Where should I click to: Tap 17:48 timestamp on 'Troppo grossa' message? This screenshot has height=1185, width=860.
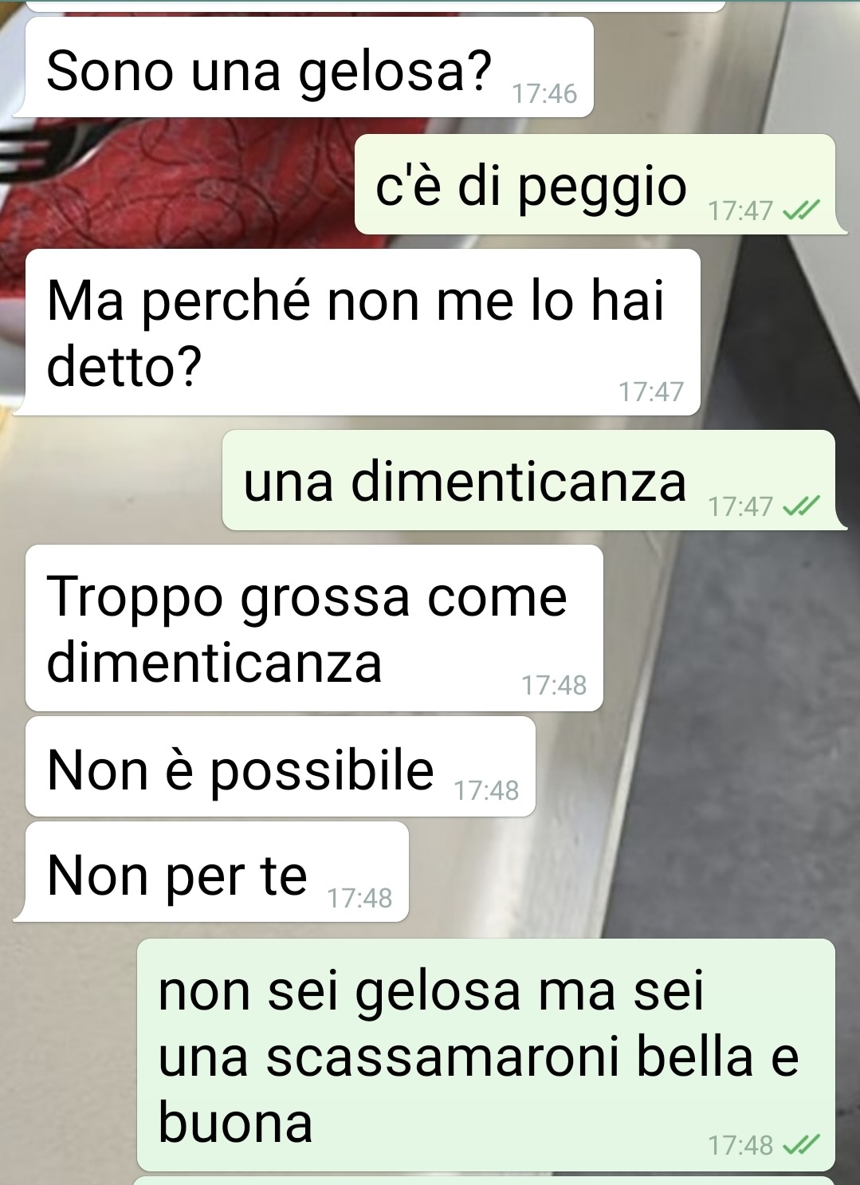click(x=554, y=685)
